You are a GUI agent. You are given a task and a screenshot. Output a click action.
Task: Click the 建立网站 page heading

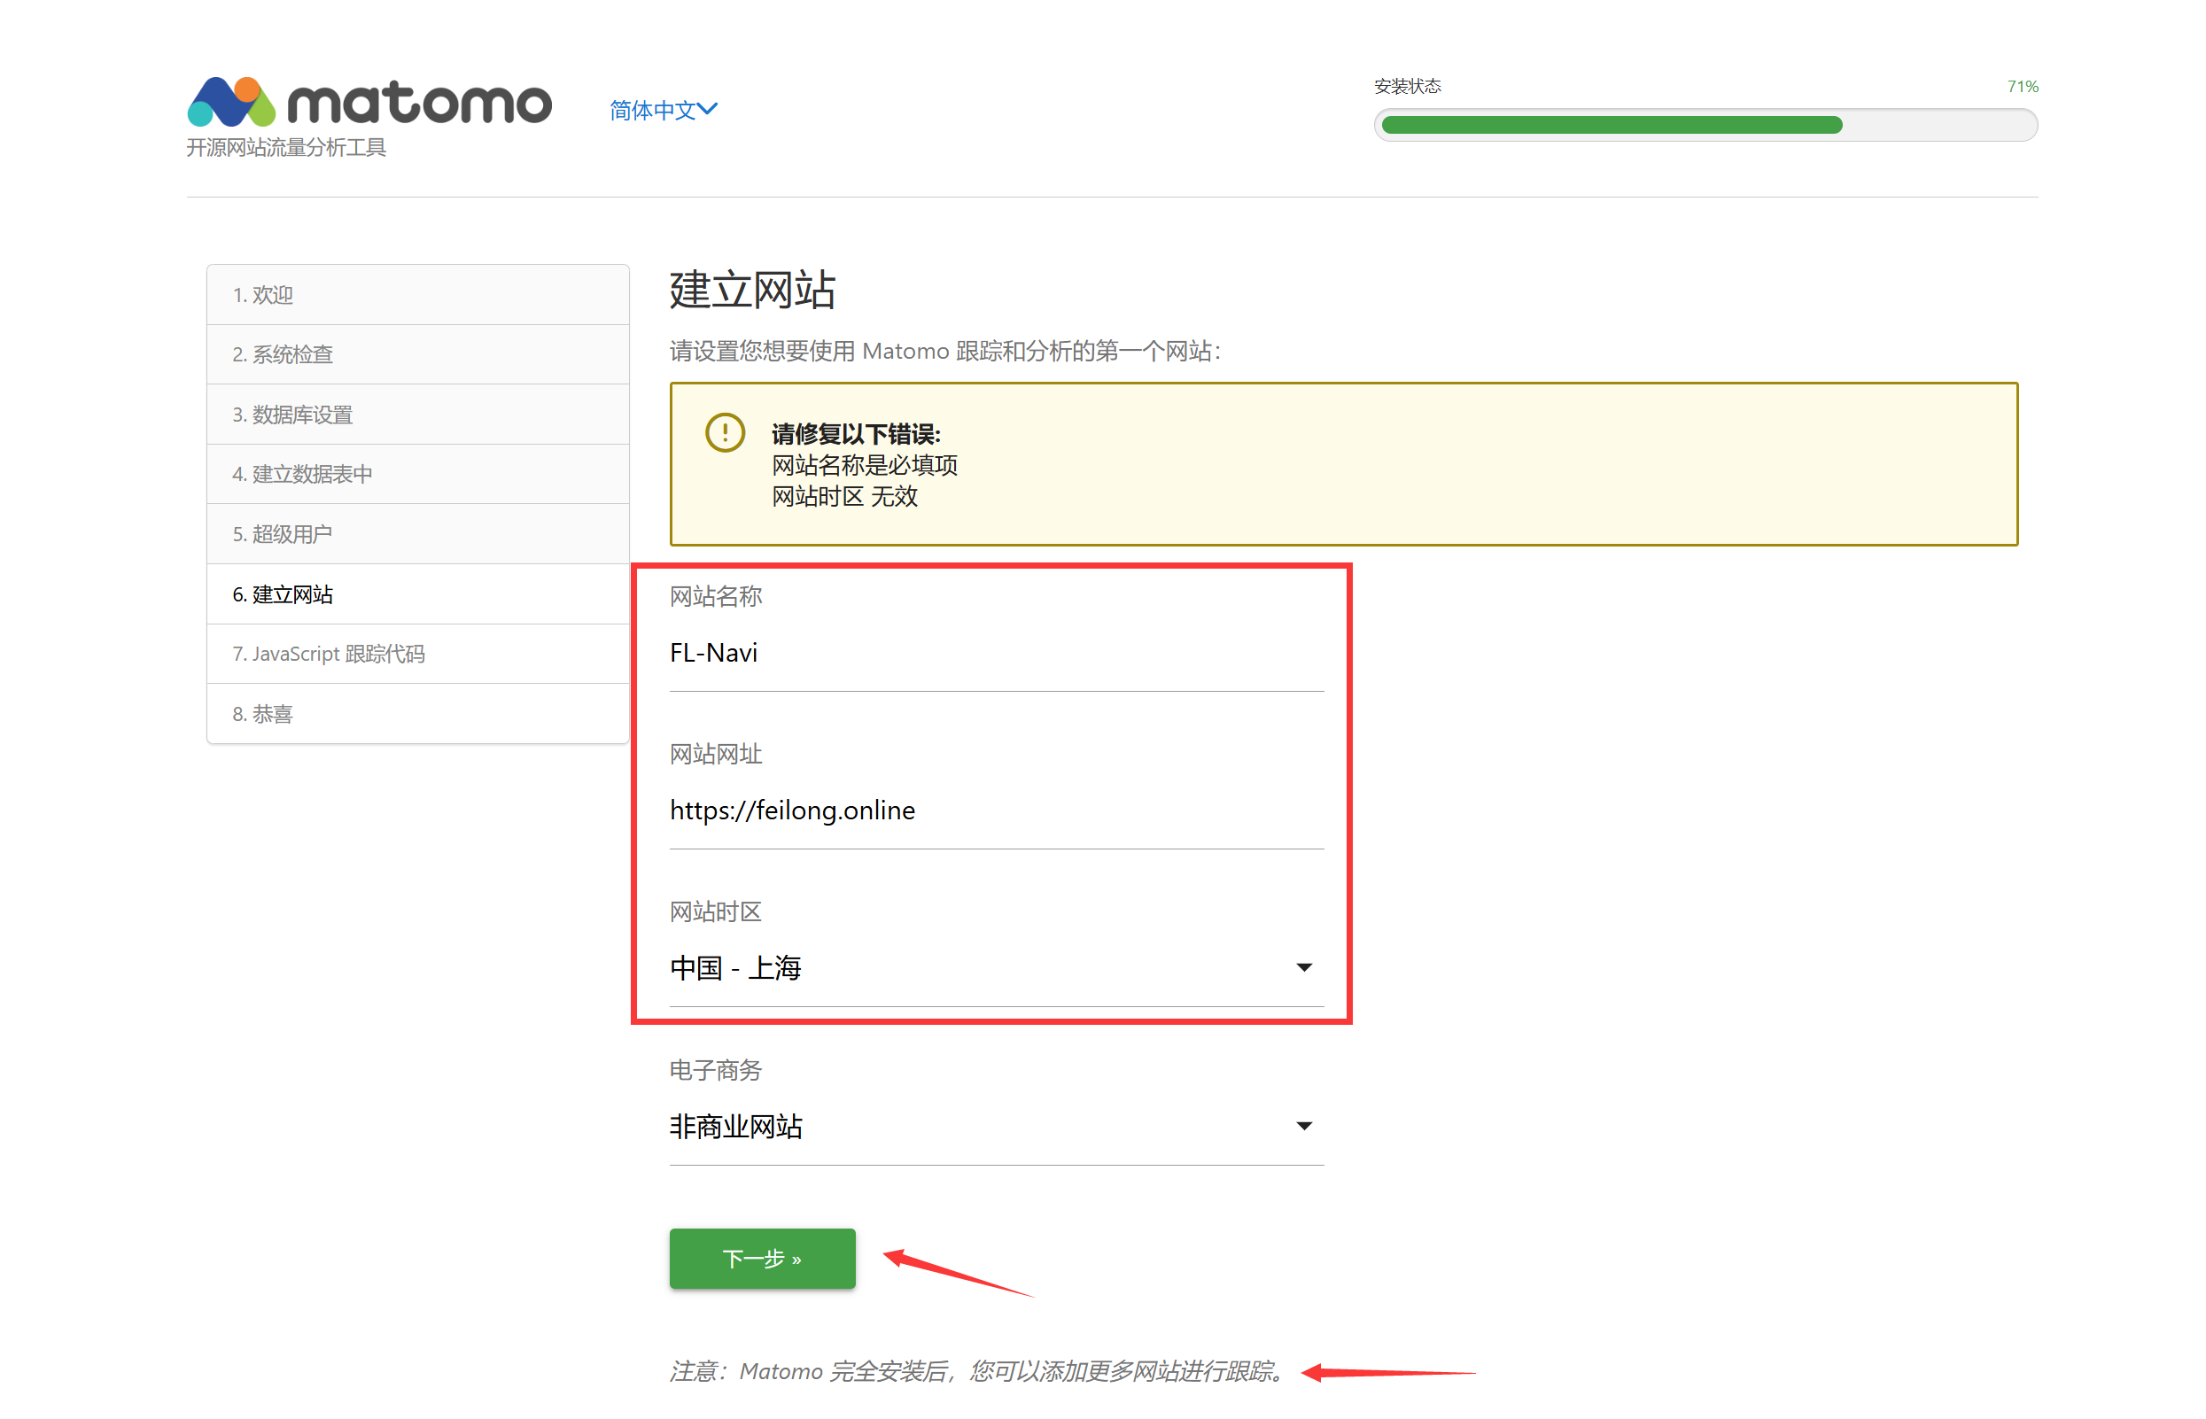pos(752,291)
